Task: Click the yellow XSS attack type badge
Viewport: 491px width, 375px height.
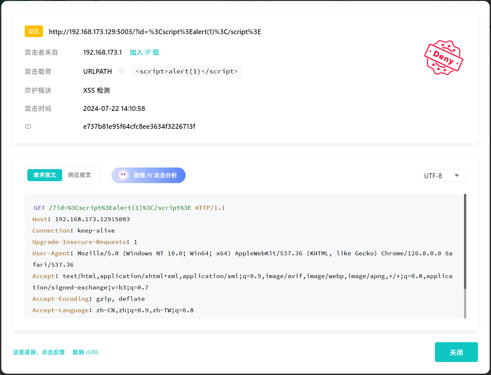Action: click(x=34, y=32)
